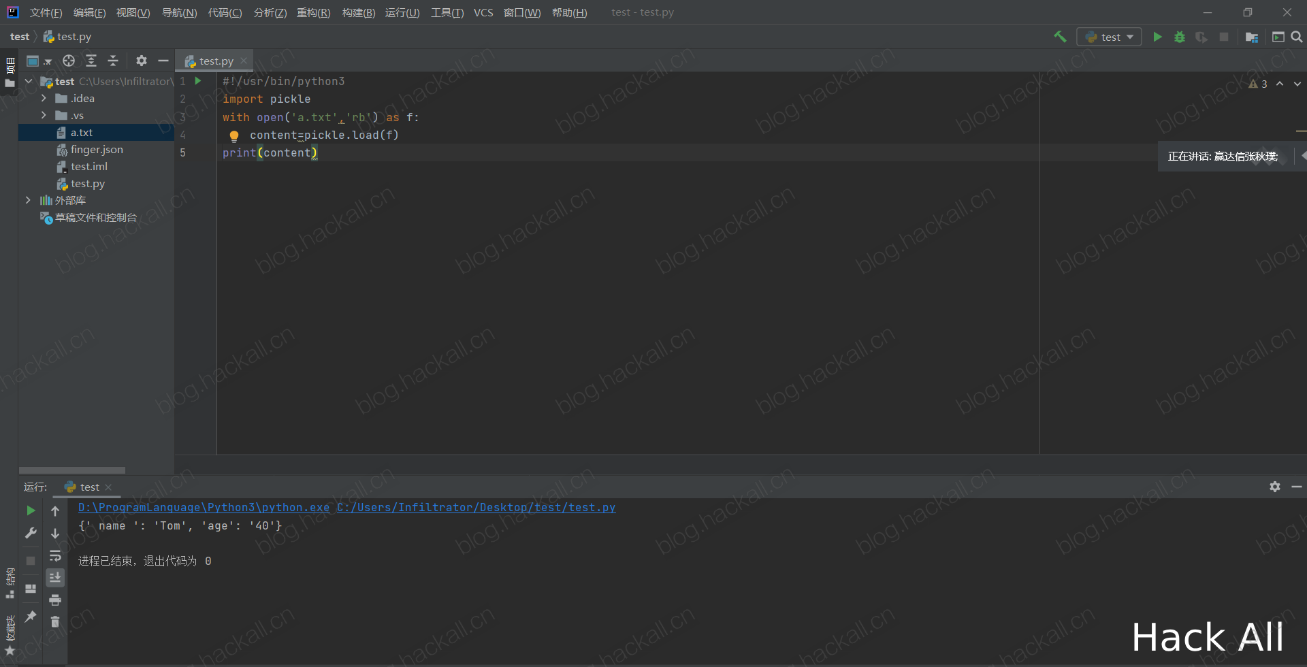Open project panel gear settings
This screenshot has width=1307, height=667.
point(141,61)
